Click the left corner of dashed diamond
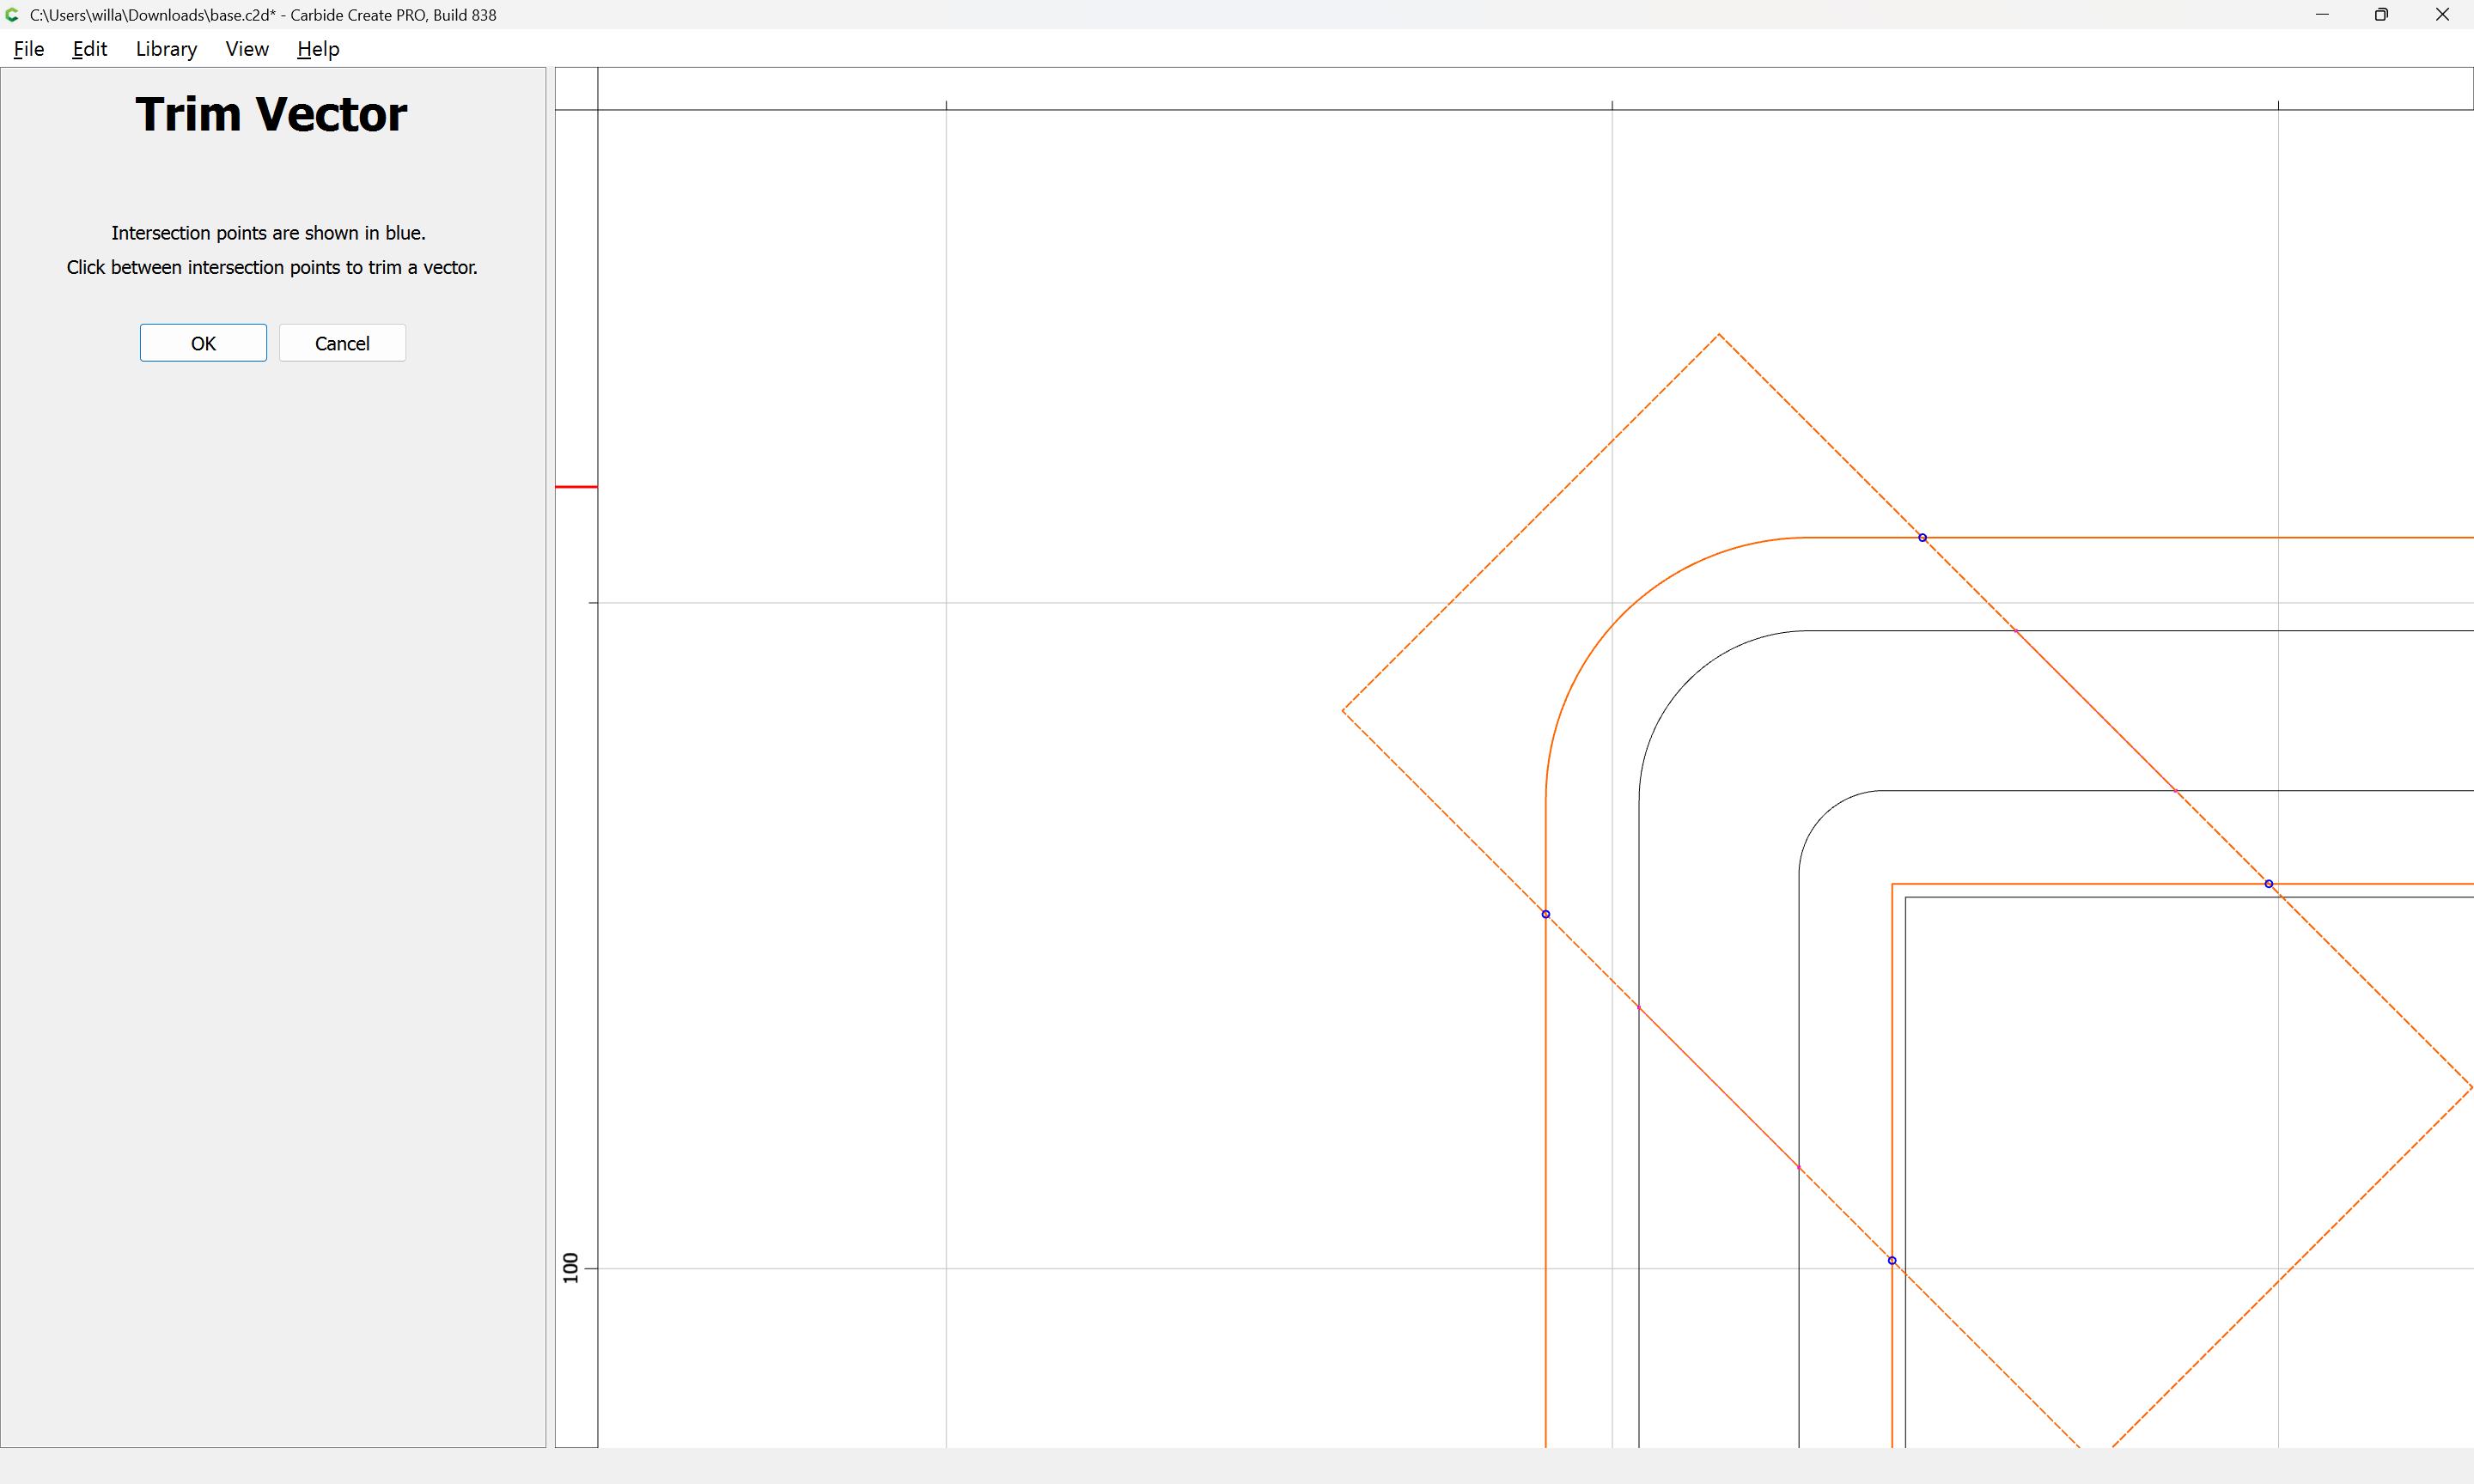2474x1484 pixels. pos(1343,711)
